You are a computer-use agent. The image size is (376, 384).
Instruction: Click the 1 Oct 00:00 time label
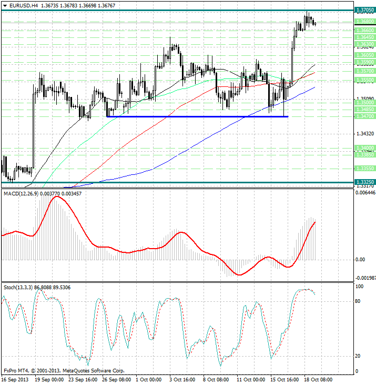149,380
